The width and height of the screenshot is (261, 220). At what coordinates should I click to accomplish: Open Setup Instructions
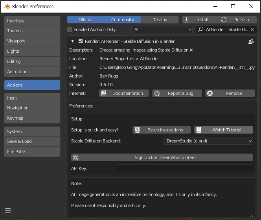click(x=162, y=130)
